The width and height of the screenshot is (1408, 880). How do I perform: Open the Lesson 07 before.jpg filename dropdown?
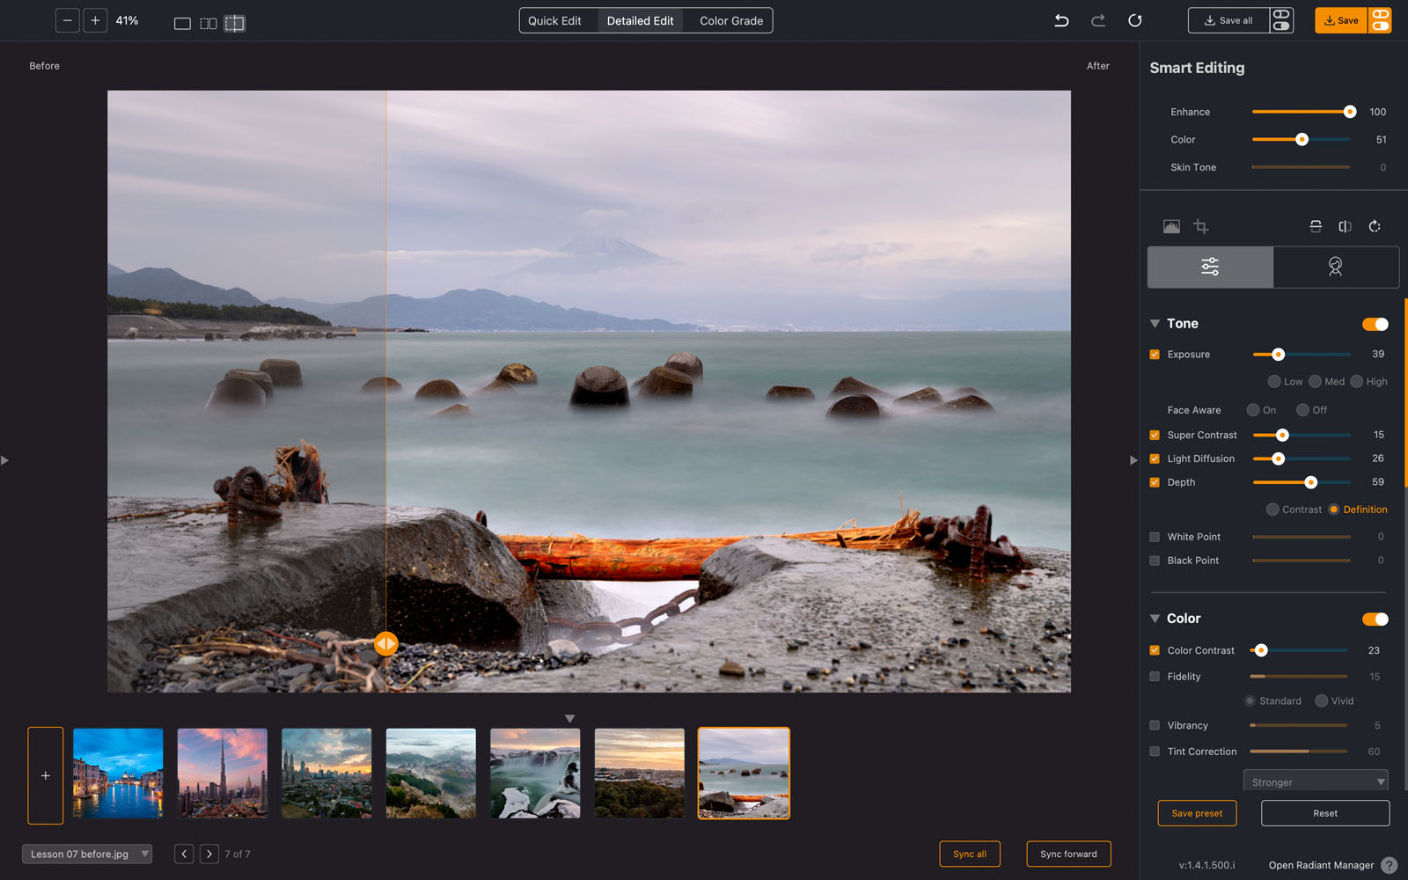(x=86, y=854)
